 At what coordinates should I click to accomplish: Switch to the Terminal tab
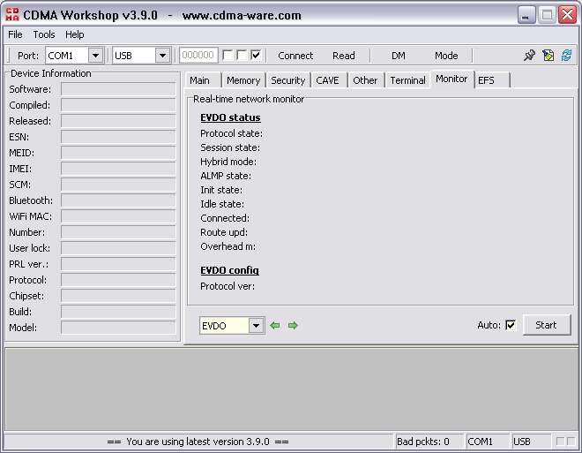pos(408,80)
